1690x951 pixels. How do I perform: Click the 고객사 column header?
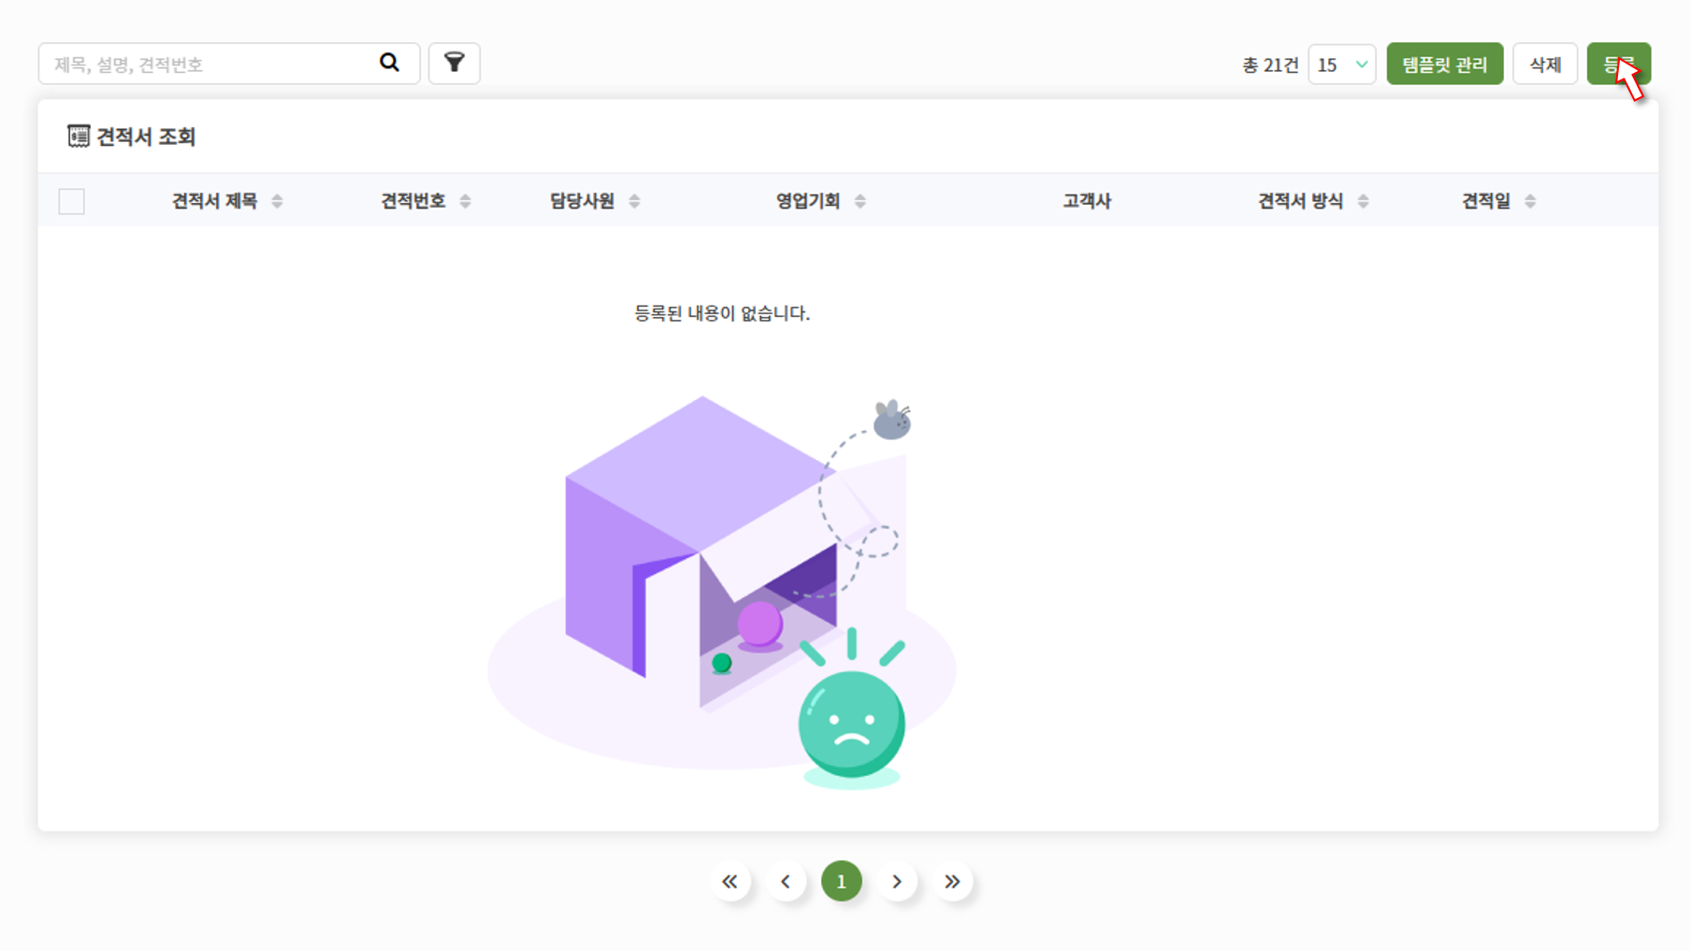click(x=1087, y=201)
